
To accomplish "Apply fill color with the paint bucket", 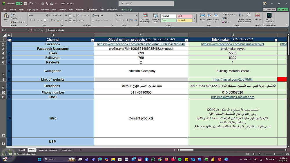I will coord(52,20).
